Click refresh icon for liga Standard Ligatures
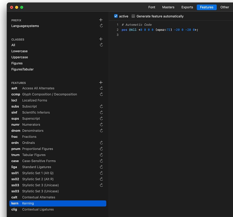This screenshot has width=233, height=217. coord(101,167)
